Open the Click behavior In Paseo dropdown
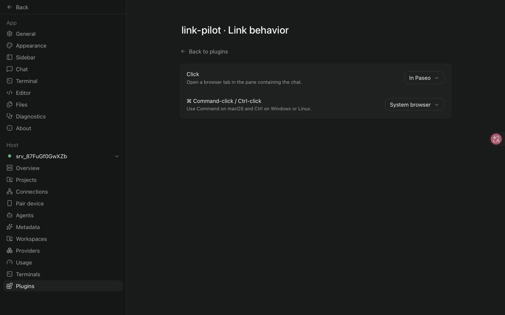Image resolution: width=505 pixels, height=315 pixels. tap(424, 78)
